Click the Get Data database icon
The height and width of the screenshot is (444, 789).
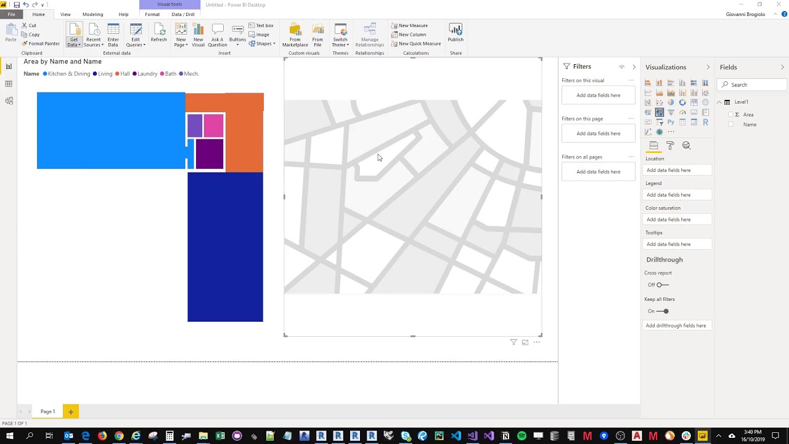74,31
